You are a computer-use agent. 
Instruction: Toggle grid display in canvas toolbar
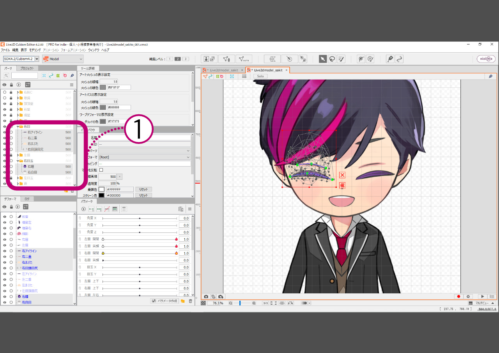click(x=244, y=76)
